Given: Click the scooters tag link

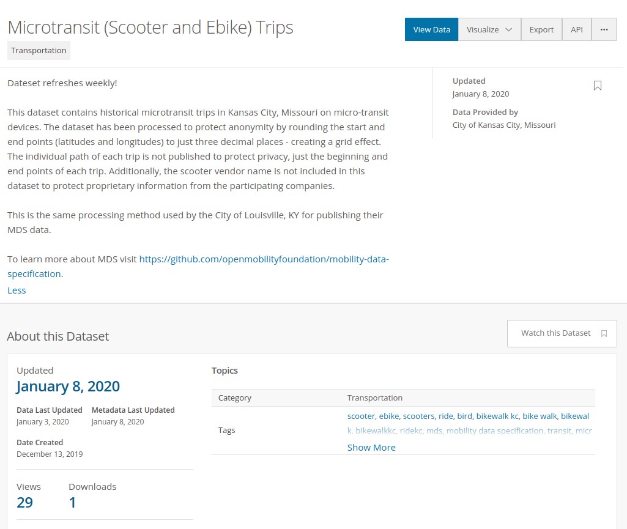Looking at the screenshot, I should pyautogui.click(x=418, y=416).
